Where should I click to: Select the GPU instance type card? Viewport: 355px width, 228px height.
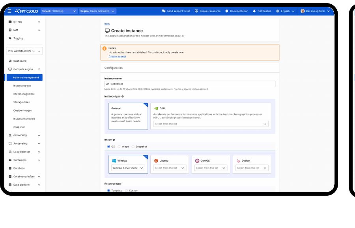pyautogui.click(x=211, y=116)
